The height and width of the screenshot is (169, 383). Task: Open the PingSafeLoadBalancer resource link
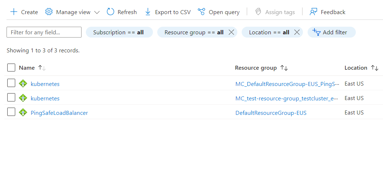[x=59, y=113]
